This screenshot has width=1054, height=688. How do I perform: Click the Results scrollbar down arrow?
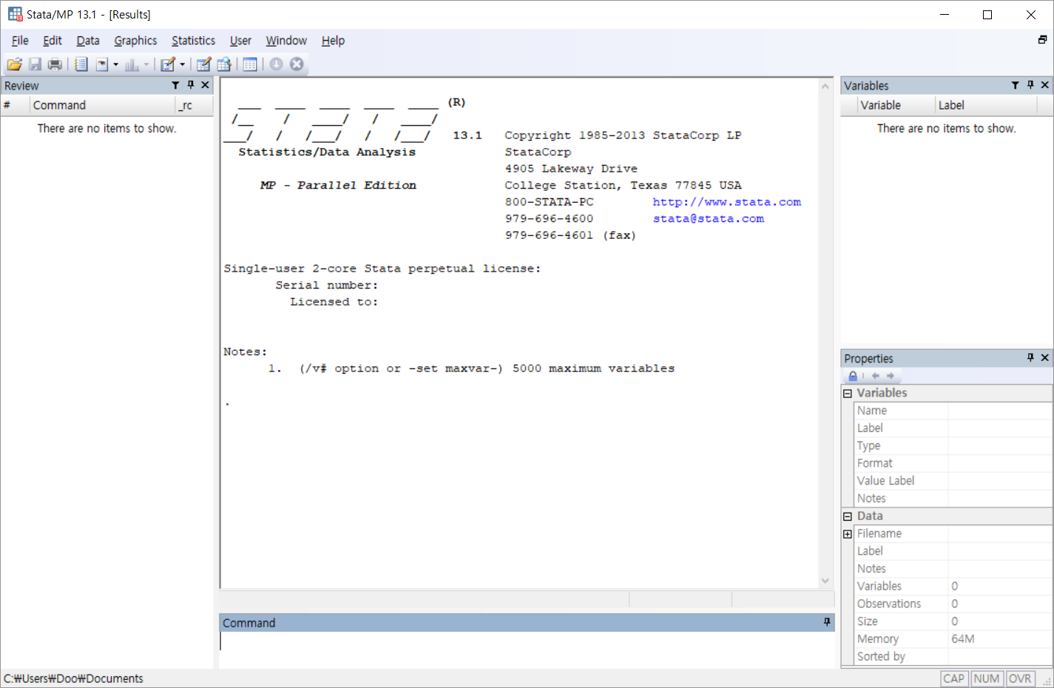pyautogui.click(x=825, y=581)
